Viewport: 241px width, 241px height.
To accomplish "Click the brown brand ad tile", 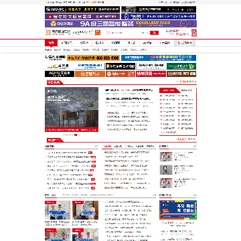I will (181, 74).
